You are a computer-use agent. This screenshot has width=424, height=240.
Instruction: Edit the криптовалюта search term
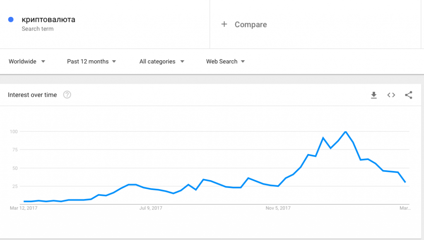(48, 19)
